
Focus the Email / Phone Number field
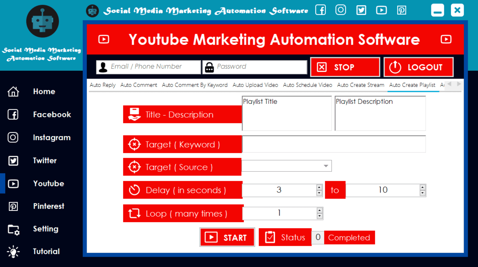148,67
